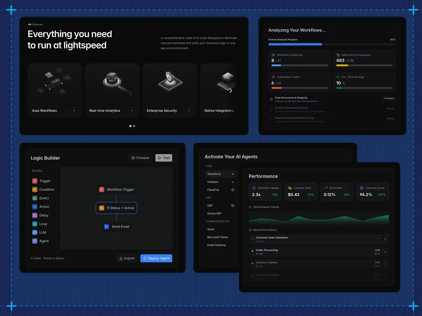This screenshot has height=316, width=422.
Task: Select the Pipedrive integration row
Action: click(220, 190)
